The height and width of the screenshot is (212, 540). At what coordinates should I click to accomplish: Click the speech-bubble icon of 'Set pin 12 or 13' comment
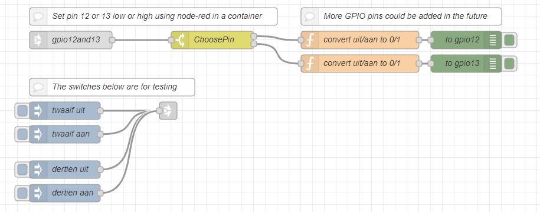(38, 16)
